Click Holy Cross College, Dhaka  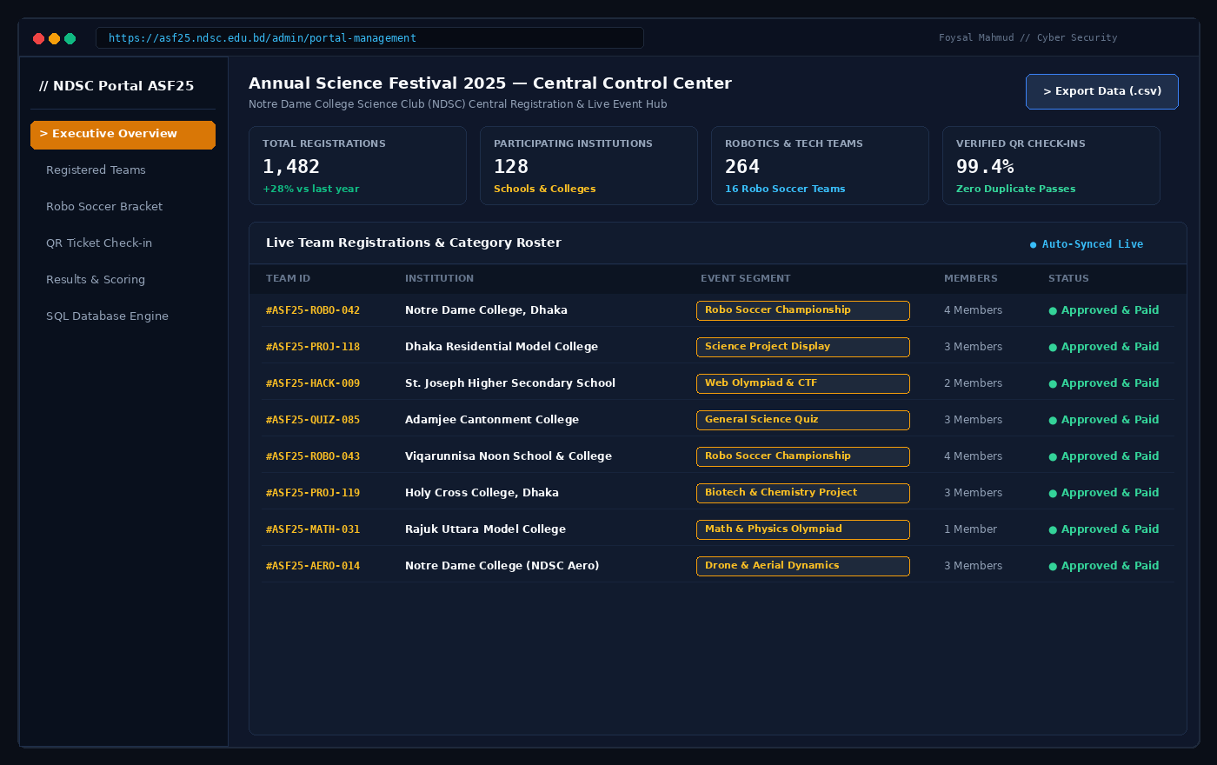click(482, 493)
